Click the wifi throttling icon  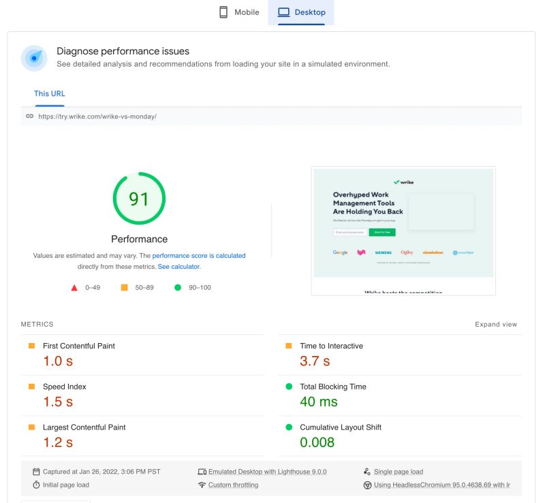pos(202,485)
